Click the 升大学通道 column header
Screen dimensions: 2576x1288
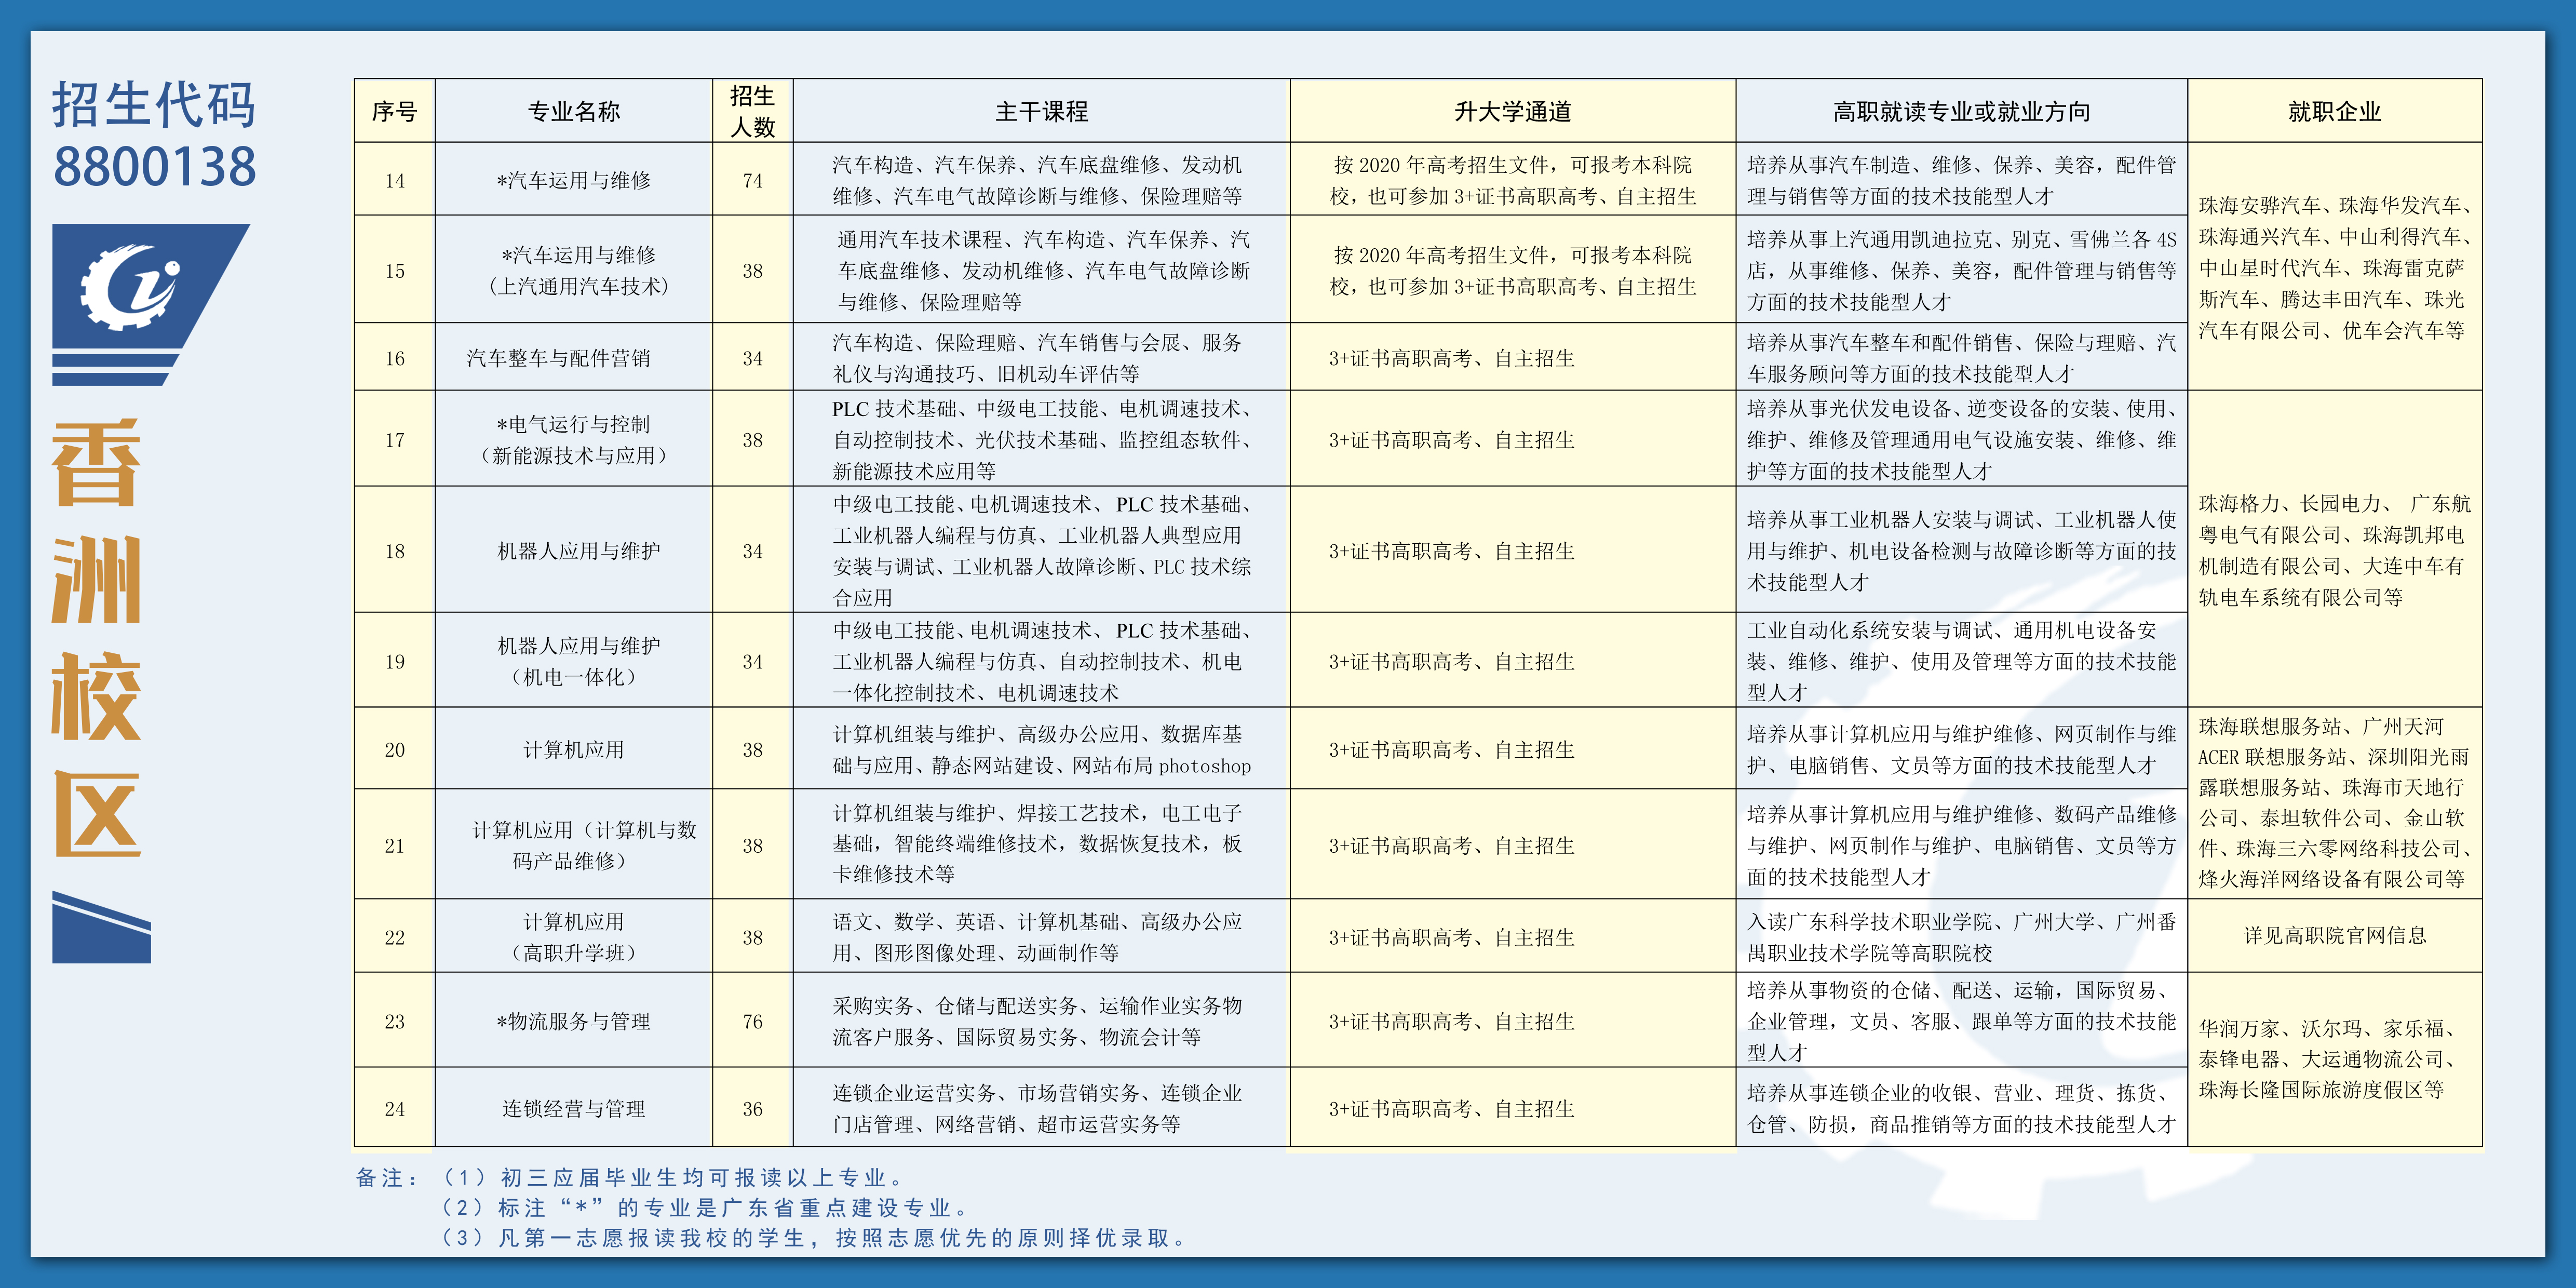click(x=1512, y=111)
